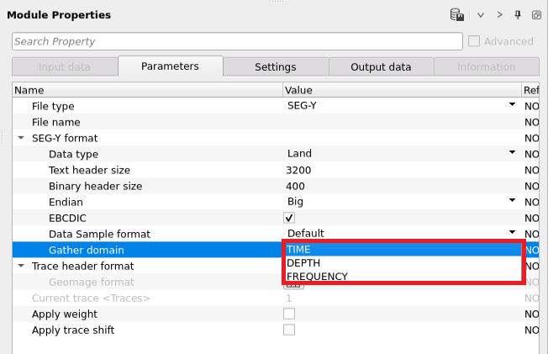Pin the Module Properties panel

[x=518, y=14]
